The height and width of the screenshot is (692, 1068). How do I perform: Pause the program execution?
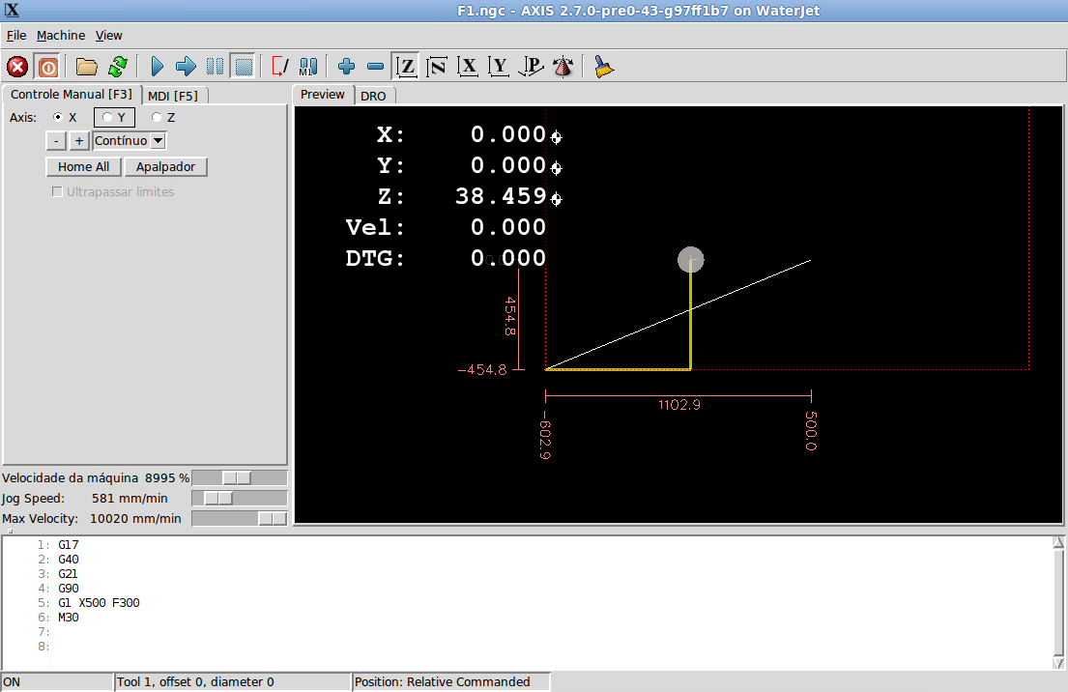tap(216, 67)
